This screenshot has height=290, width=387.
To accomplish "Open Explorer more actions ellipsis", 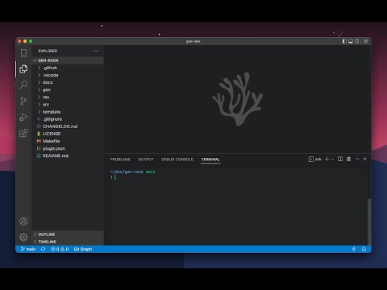I will [96, 51].
